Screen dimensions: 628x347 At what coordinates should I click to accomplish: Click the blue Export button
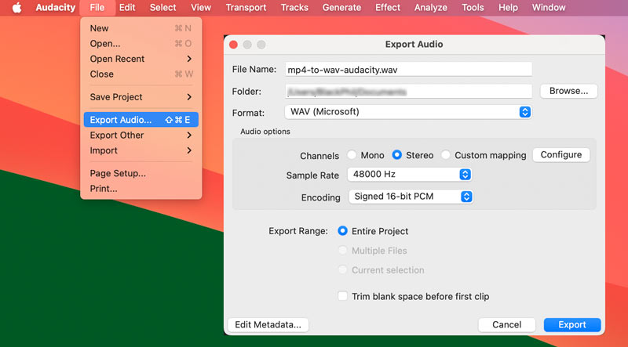coord(572,324)
